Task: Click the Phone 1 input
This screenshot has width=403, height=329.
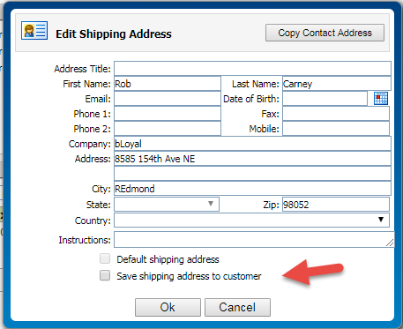Action: click(x=168, y=114)
